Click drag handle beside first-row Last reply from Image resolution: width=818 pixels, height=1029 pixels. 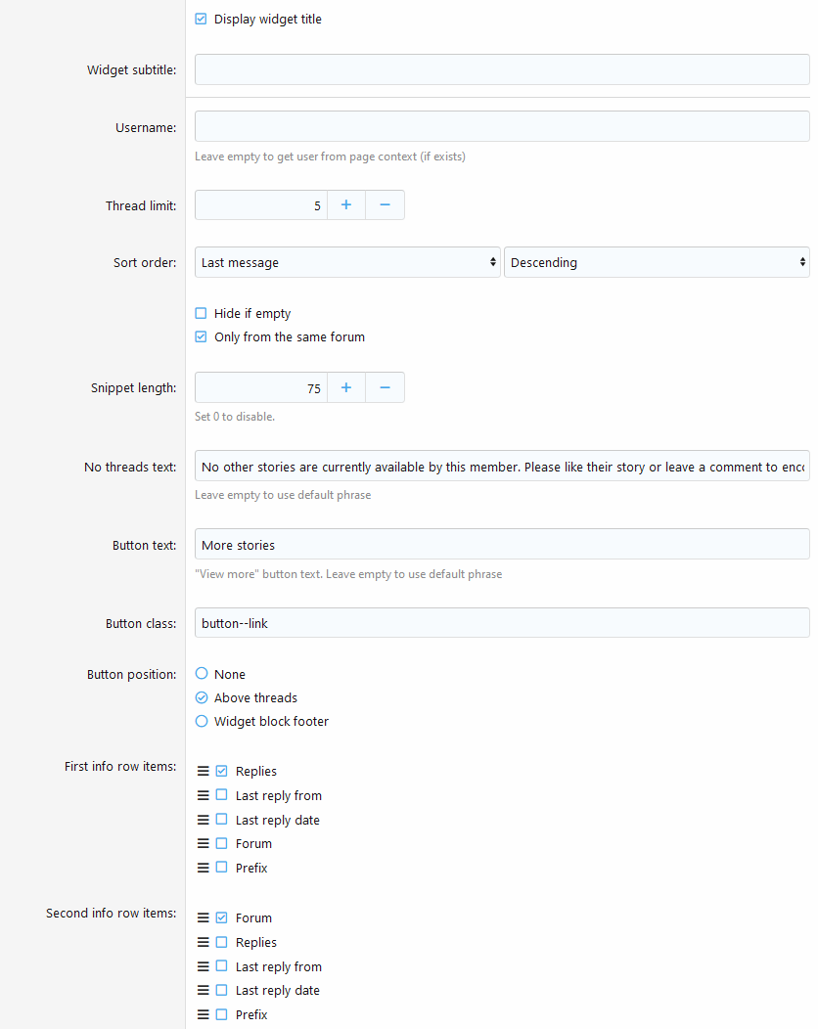(x=204, y=796)
